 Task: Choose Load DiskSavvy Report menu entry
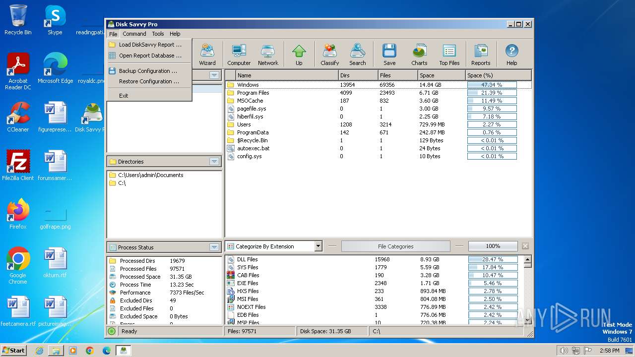(x=150, y=45)
